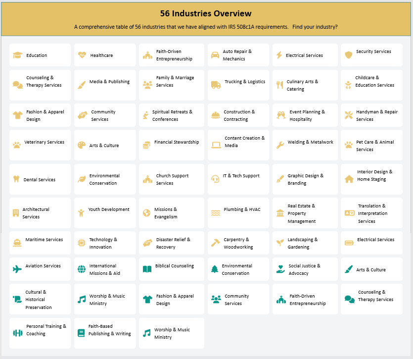The image size is (413, 359).
Task: Click the "Faith-Driven Entrepreneurship" label with gold church icon
Action: tap(174, 55)
